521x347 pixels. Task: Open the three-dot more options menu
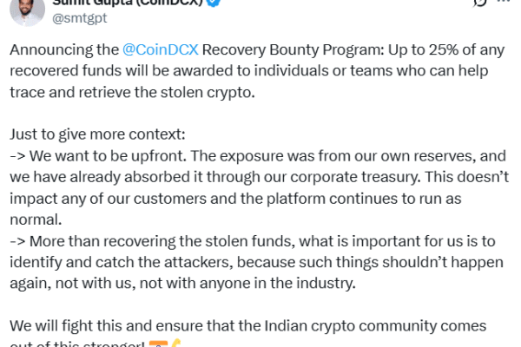(x=504, y=2)
